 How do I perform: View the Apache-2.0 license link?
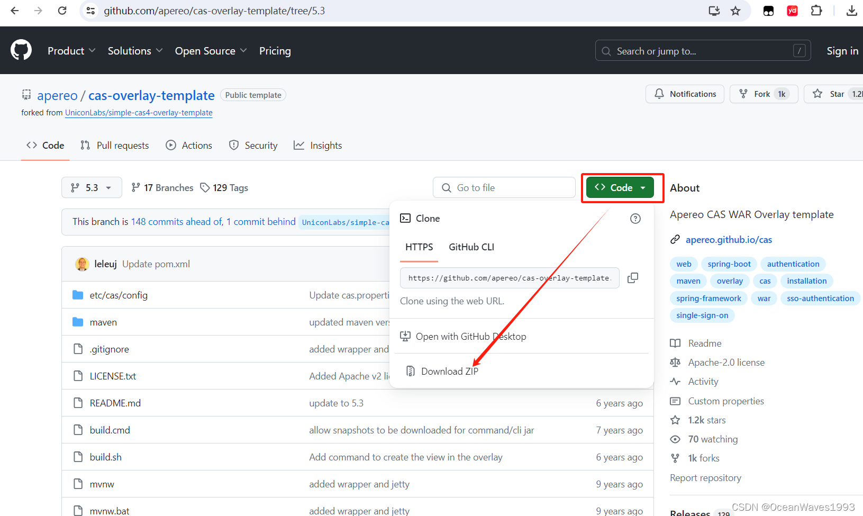click(x=726, y=363)
